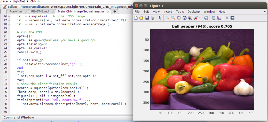Click the 'tic;' statement on line 30

point(21,72)
